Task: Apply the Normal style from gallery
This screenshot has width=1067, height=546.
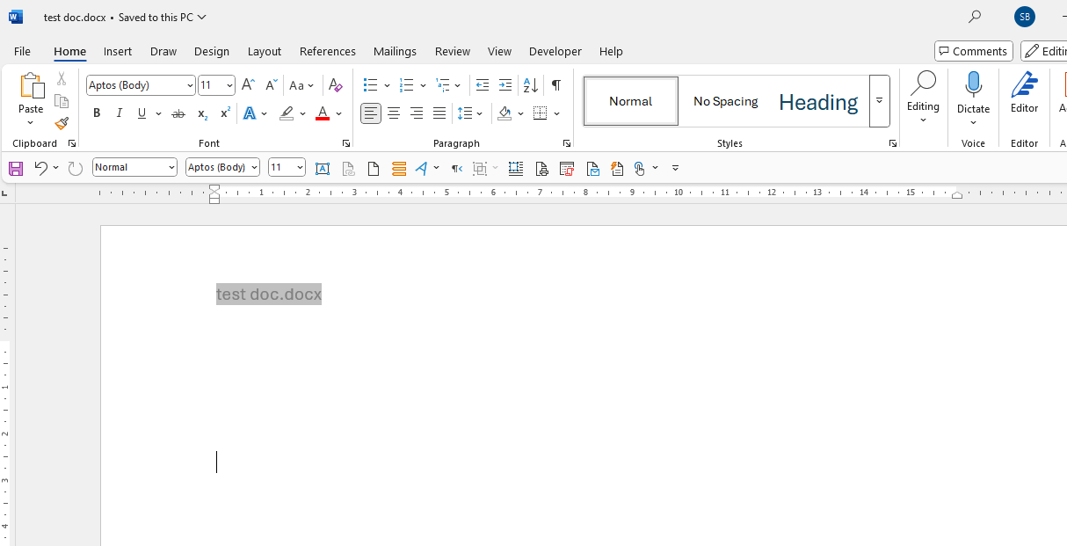Action: [x=631, y=101]
